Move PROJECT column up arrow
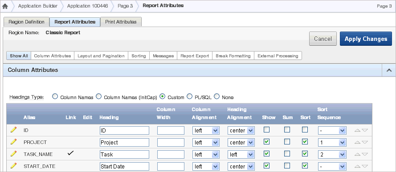The image size is (396, 172). pyautogui.click(x=357, y=142)
